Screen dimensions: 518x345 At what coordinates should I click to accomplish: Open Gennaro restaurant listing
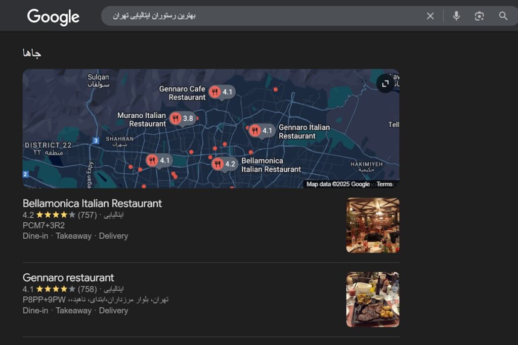tap(68, 278)
